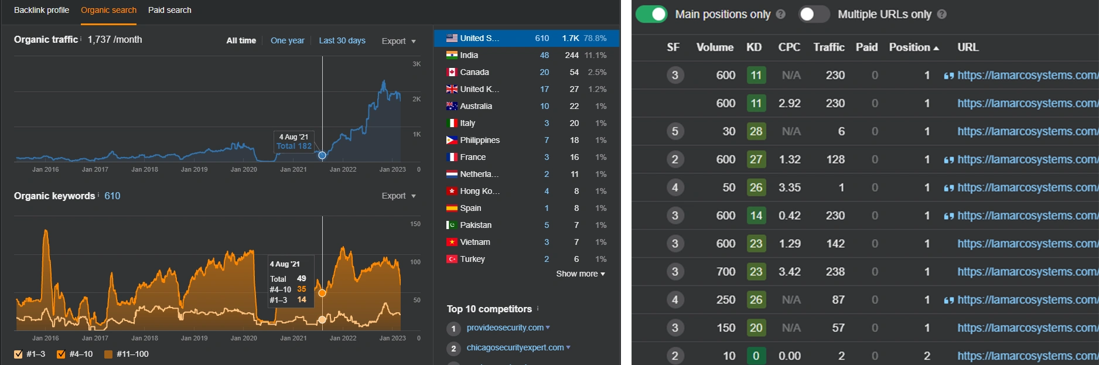Click quote icon in the KD 14 row
This screenshot has width=1099, height=365.
[949, 216]
